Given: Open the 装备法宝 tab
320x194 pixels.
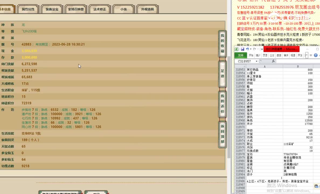Looking at the screenshot, I should pyautogui.click(x=52, y=9).
